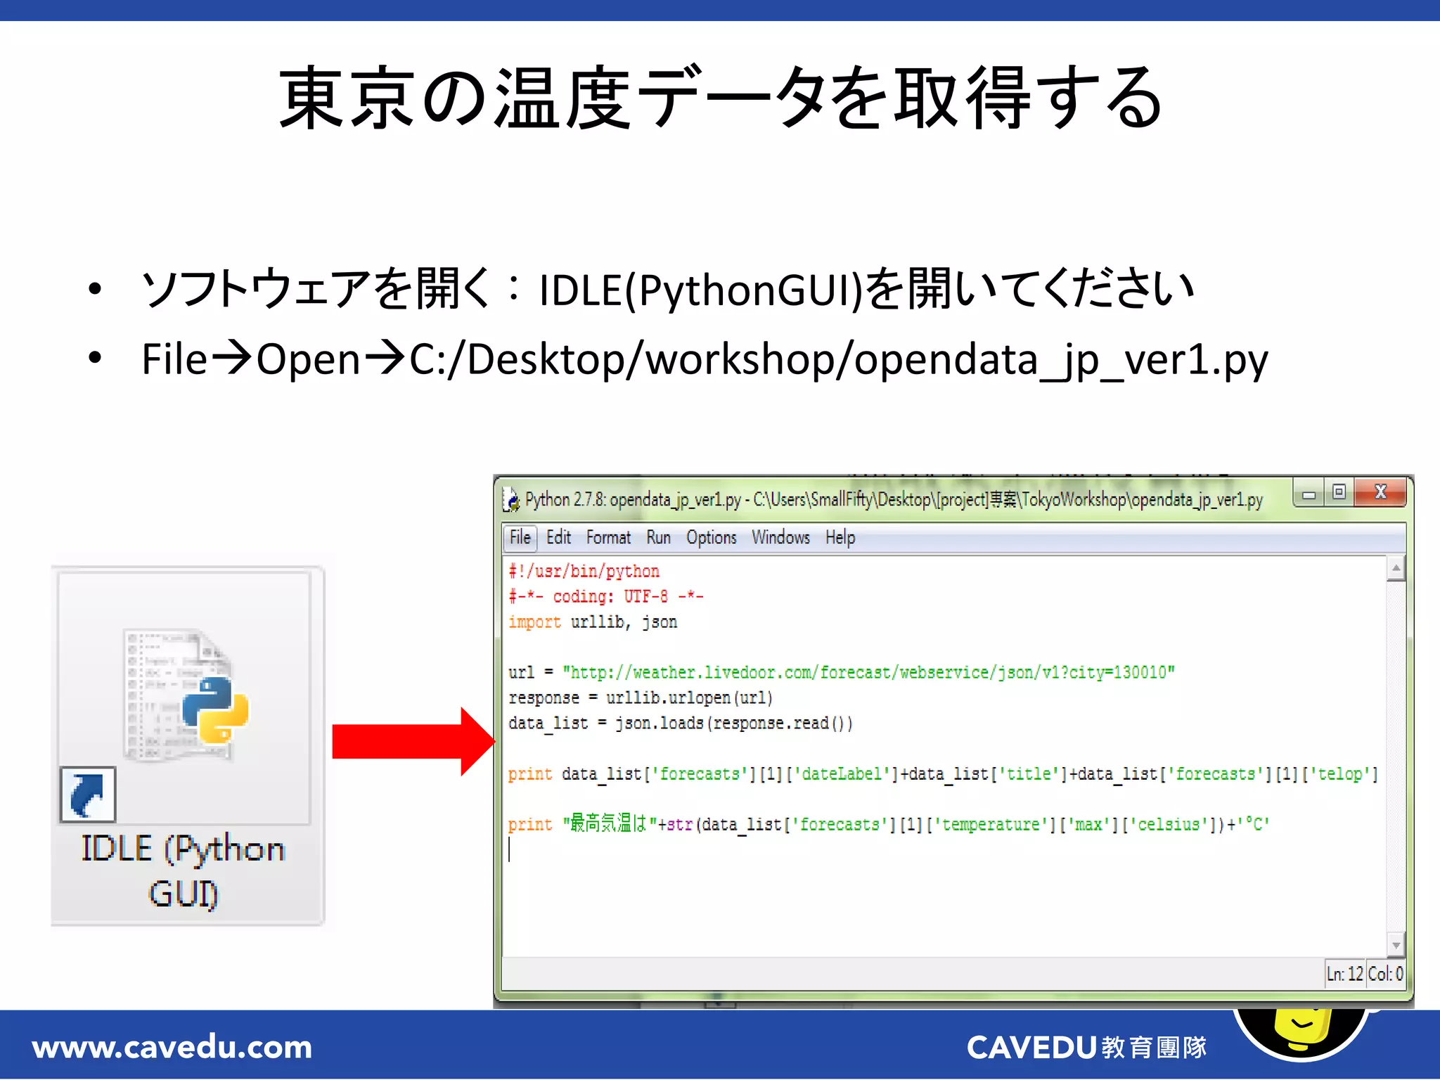
Task: Open the Windows menu in IDLE
Action: (x=780, y=537)
